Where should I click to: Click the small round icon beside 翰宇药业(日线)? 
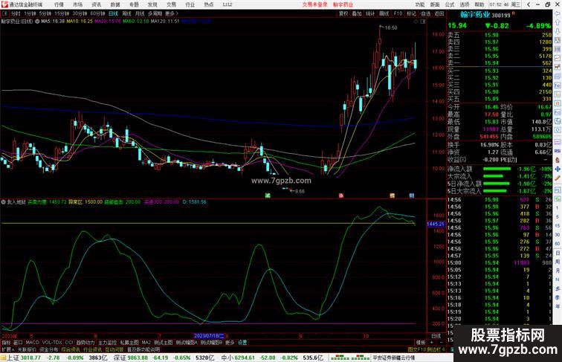point(37,22)
